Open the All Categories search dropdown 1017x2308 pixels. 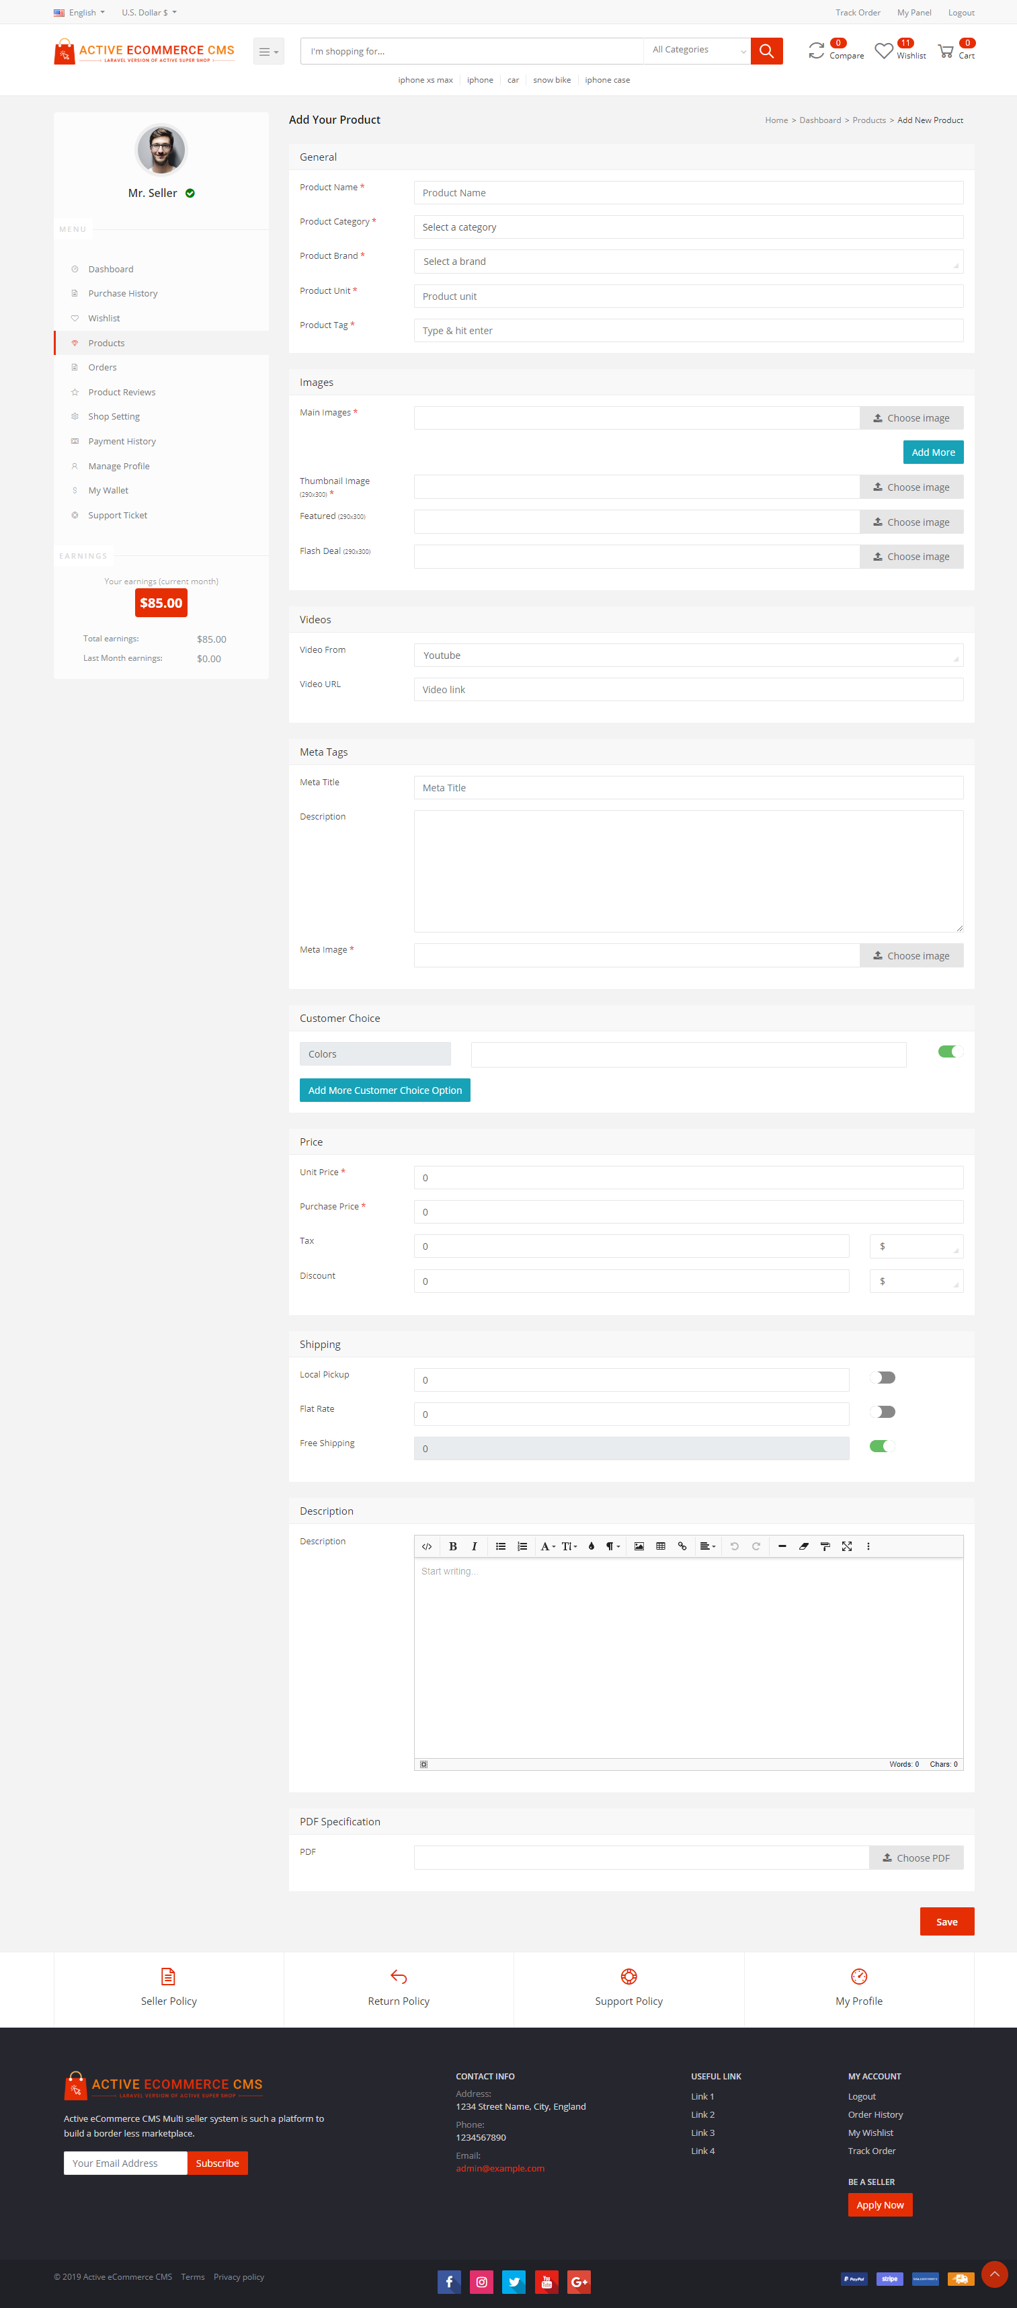[x=697, y=50]
